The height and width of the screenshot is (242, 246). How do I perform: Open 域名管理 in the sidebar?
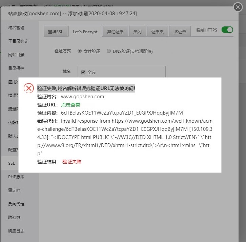[16, 27]
